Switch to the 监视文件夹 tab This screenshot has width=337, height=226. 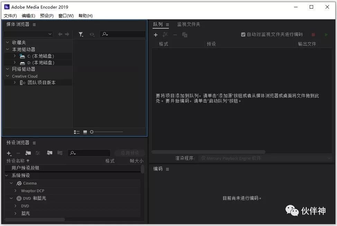tap(189, 24)
